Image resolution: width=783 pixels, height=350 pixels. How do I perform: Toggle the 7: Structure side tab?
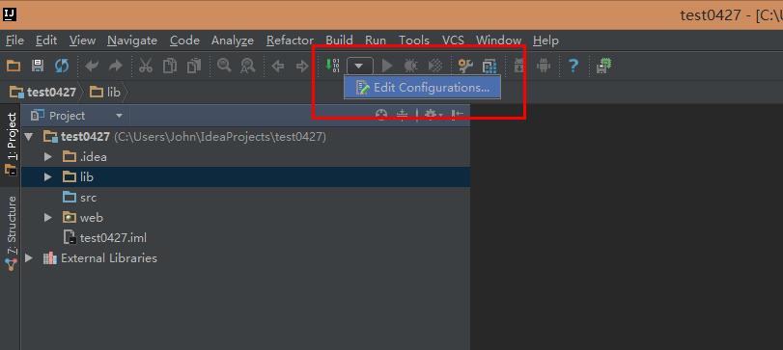[11, 233]
